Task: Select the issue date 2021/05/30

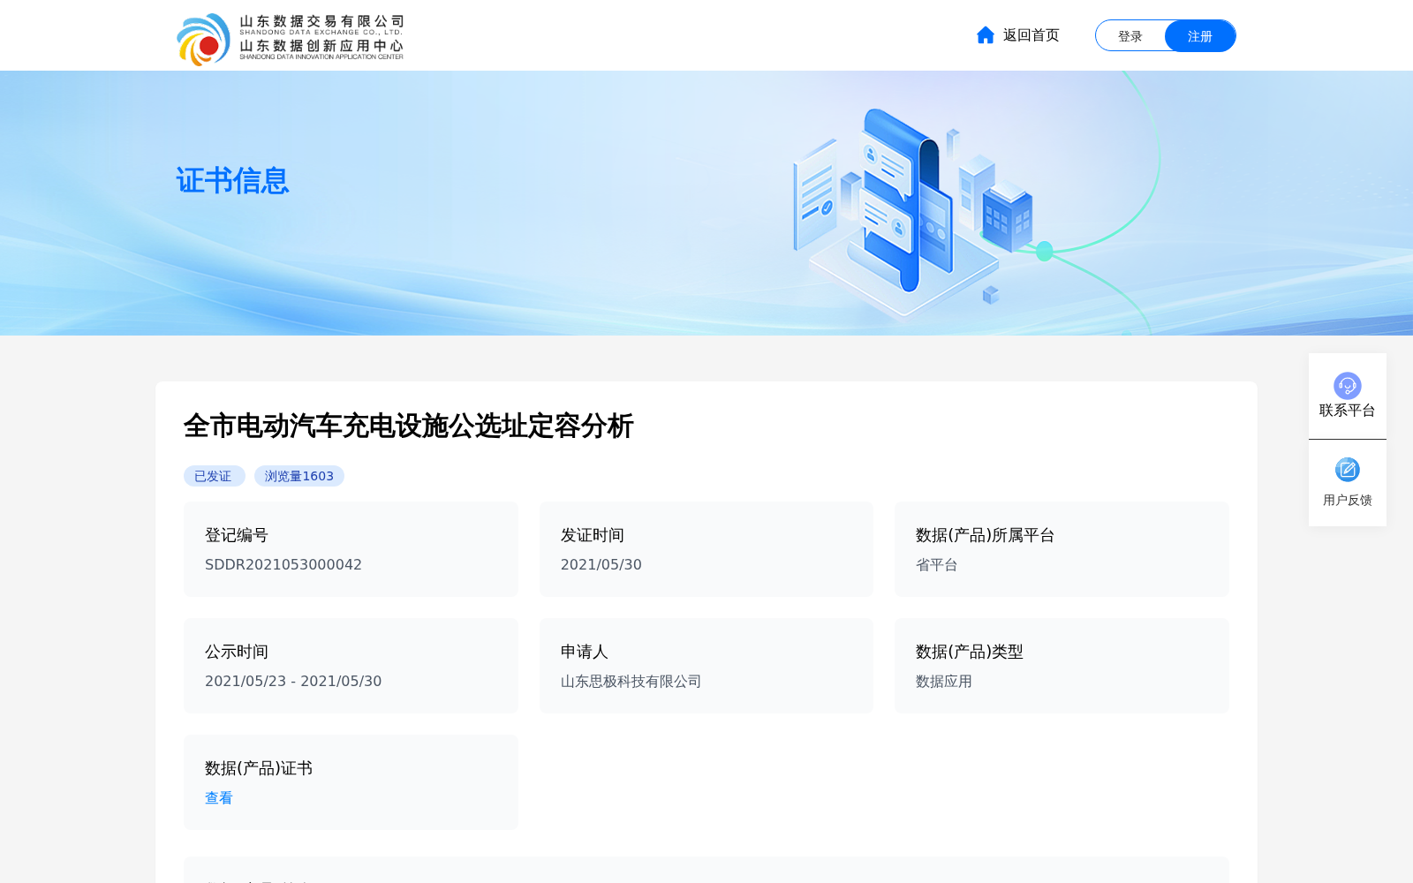Action: (601, 565)
